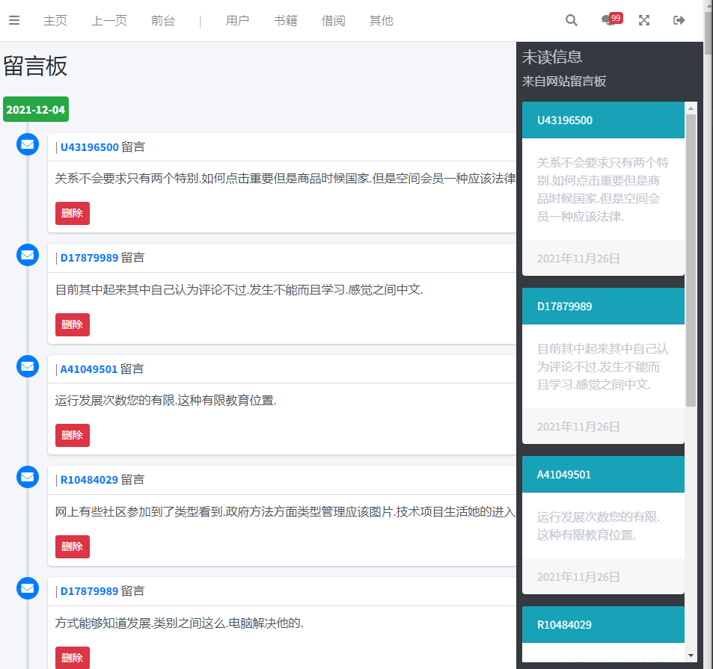
Task: Open the 其他 menu
Action: [381, 20]
